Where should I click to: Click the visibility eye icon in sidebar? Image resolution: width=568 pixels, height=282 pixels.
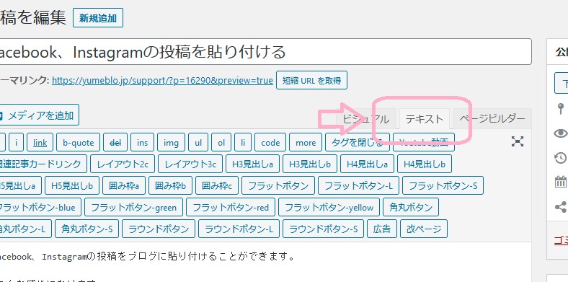pos(561,133)
